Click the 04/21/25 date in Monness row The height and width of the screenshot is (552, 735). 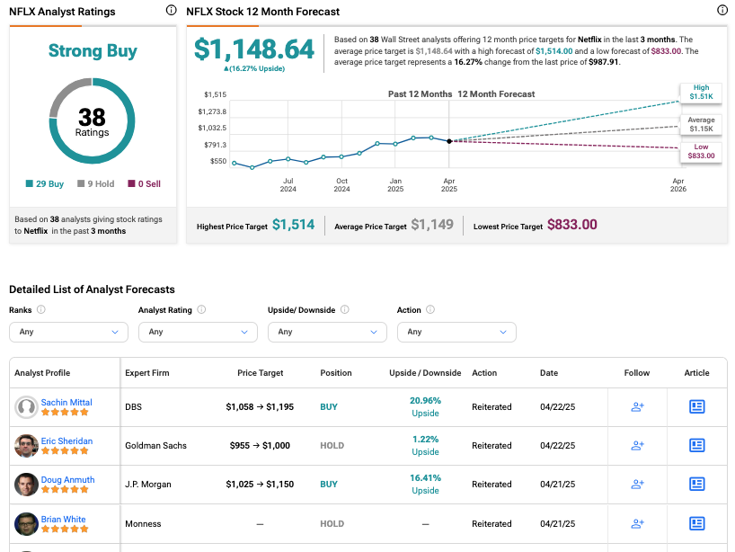557,524
